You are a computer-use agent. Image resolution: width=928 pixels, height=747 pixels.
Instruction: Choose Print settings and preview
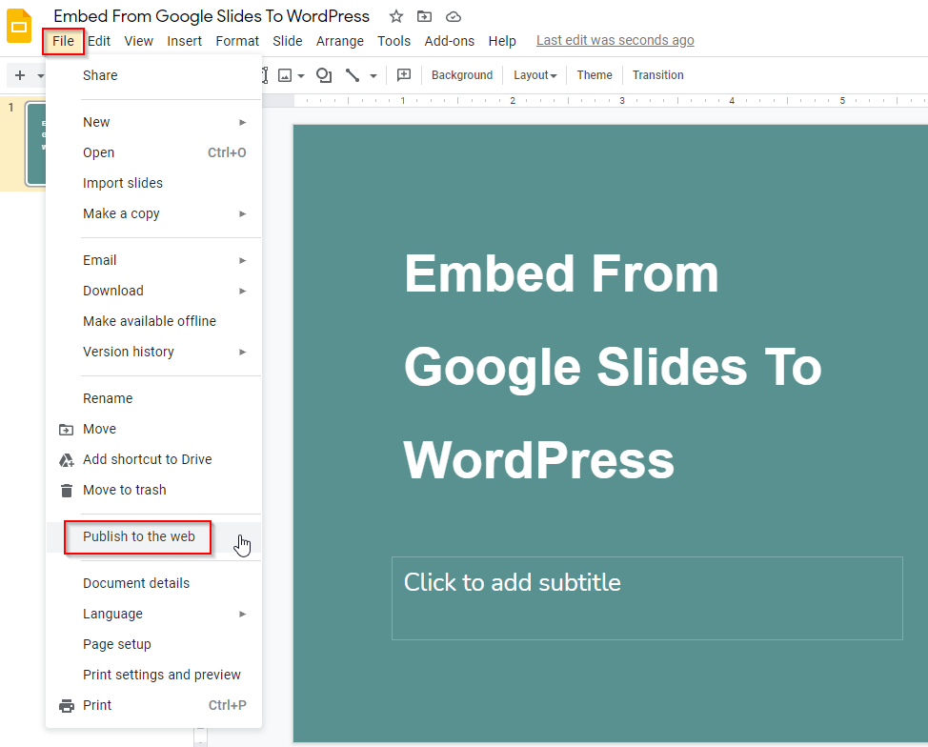[154, 675]
